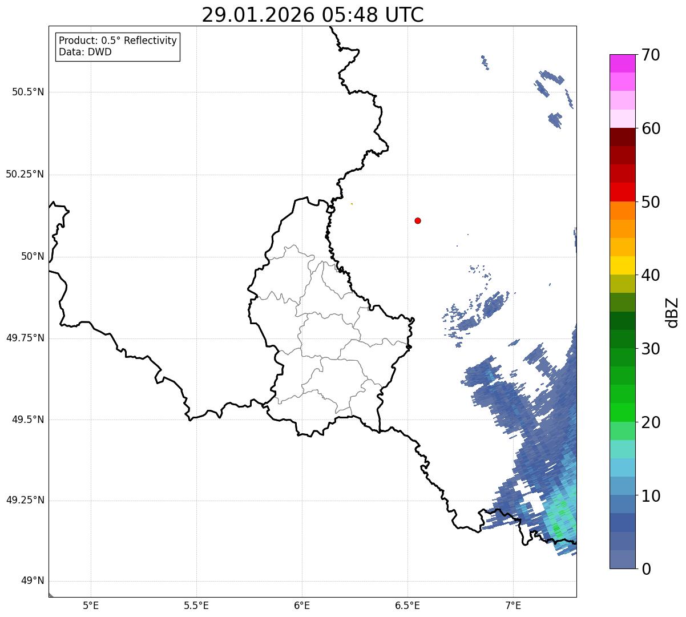This screenshot has width=686, height=617.
Task: Click the dark maroon swatch below 60
Action: coord(622,137)
